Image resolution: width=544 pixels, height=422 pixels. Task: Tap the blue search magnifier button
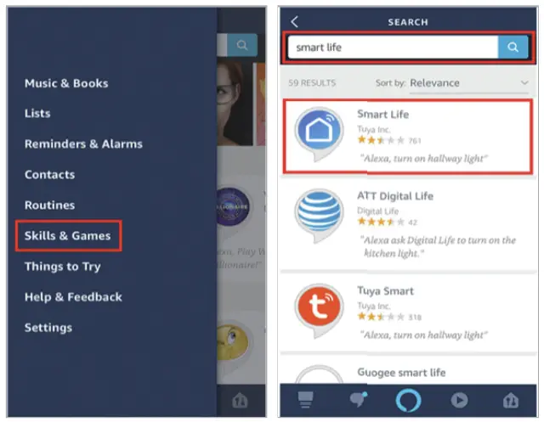click(513, 47)
